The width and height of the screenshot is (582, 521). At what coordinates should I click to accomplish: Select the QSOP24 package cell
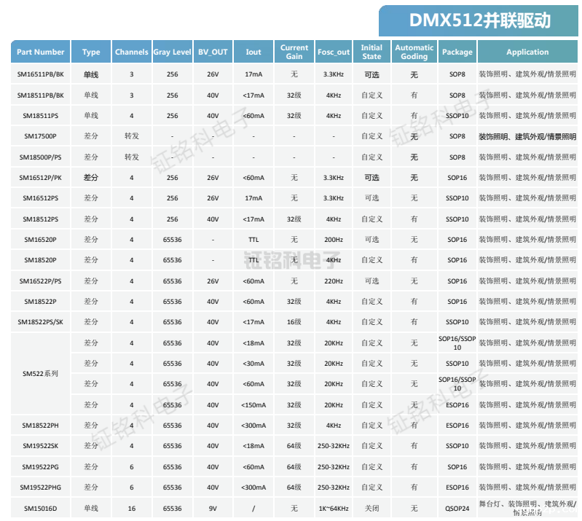tap(457, 509)
